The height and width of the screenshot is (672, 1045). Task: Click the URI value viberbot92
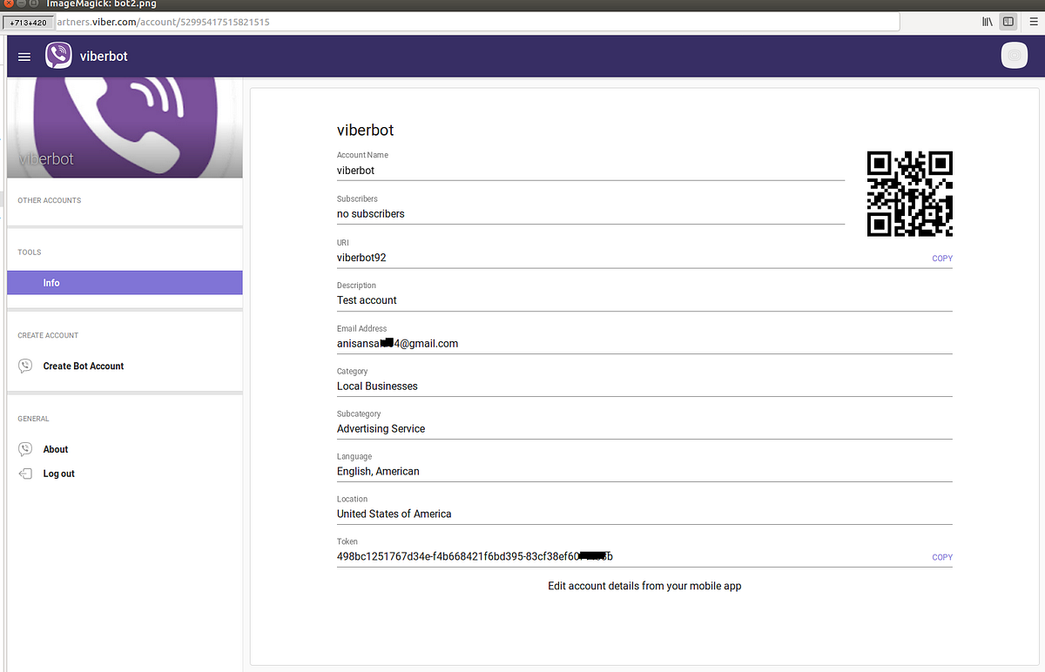(x=361, y=258)
